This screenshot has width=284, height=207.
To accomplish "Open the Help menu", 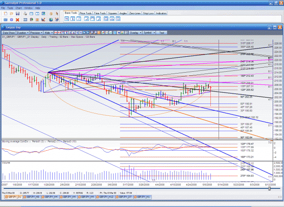I will click(x=38, y=8).
